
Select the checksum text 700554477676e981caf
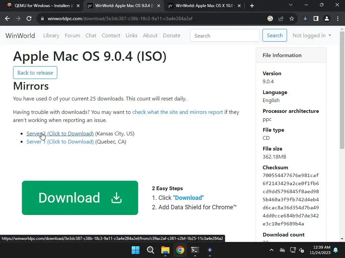tap(291, 175)
